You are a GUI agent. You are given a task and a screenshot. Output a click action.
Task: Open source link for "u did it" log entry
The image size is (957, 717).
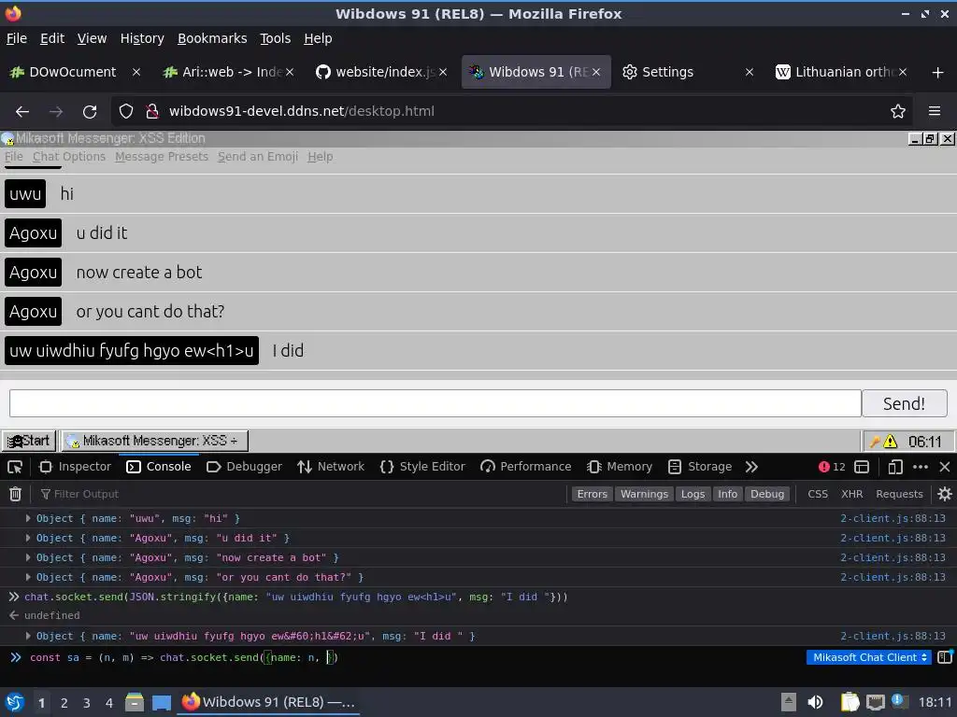tap(893, 538)
